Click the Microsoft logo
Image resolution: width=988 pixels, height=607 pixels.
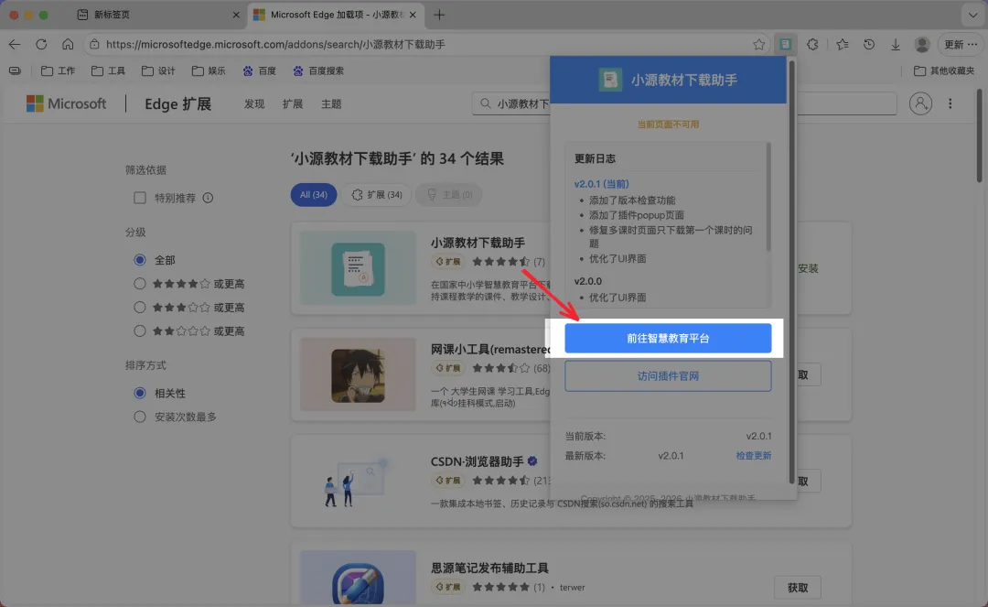[66, 103]
